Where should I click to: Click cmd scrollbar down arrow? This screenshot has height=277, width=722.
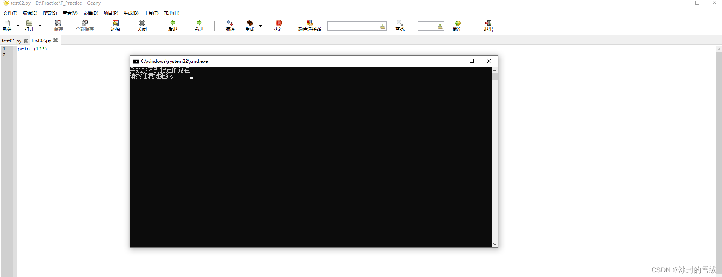pos(495,244)
